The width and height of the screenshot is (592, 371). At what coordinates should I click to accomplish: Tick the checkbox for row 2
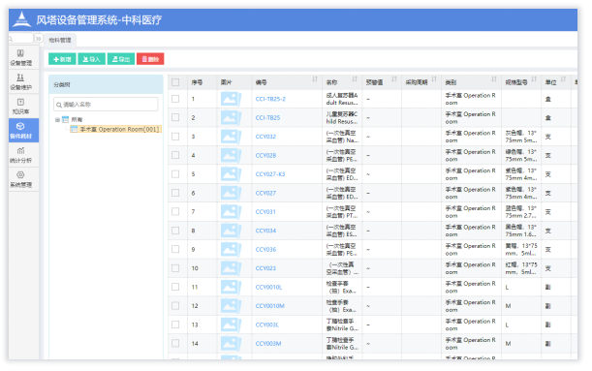tap(175, 118)
